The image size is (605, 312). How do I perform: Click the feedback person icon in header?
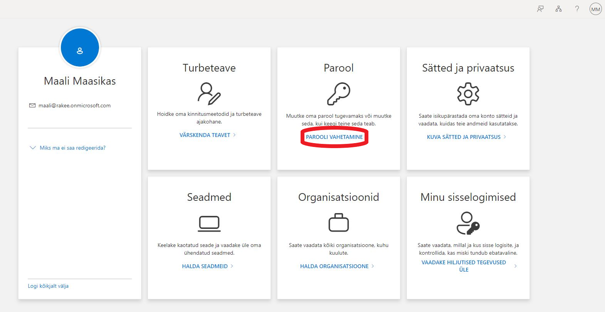tap(540, 9)
